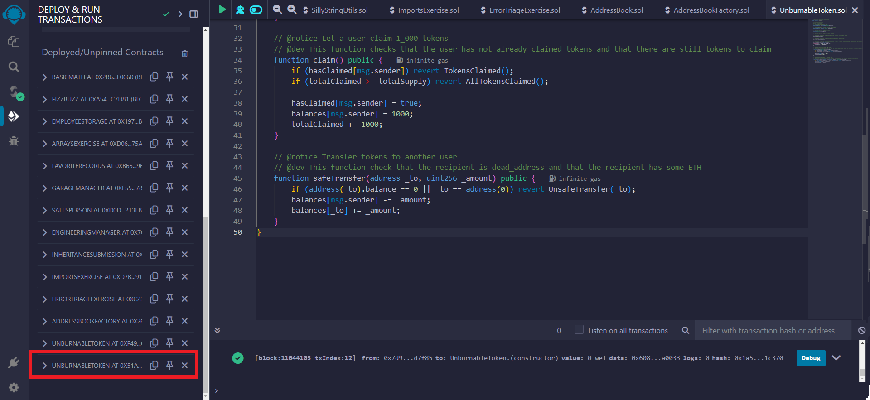Image resolution: width=870 pixels, height=400 pixels.
Task: Open the Solidity compiler sidebar icon
Action: (15, 93)
